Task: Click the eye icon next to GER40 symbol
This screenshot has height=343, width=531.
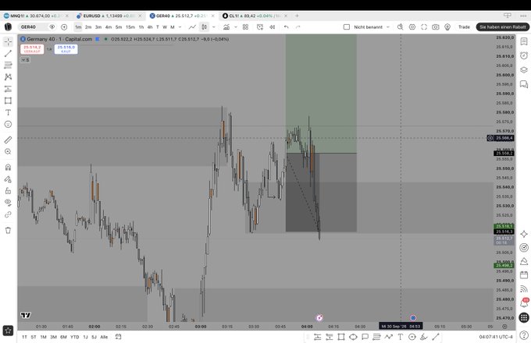Action: click(x=52, y=27)
